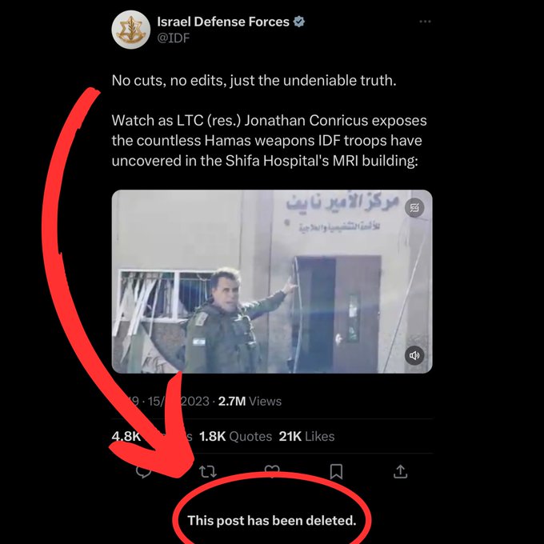Reply using the comment bubble icon
Screen dimensions: 544x544
click(144, 472)
